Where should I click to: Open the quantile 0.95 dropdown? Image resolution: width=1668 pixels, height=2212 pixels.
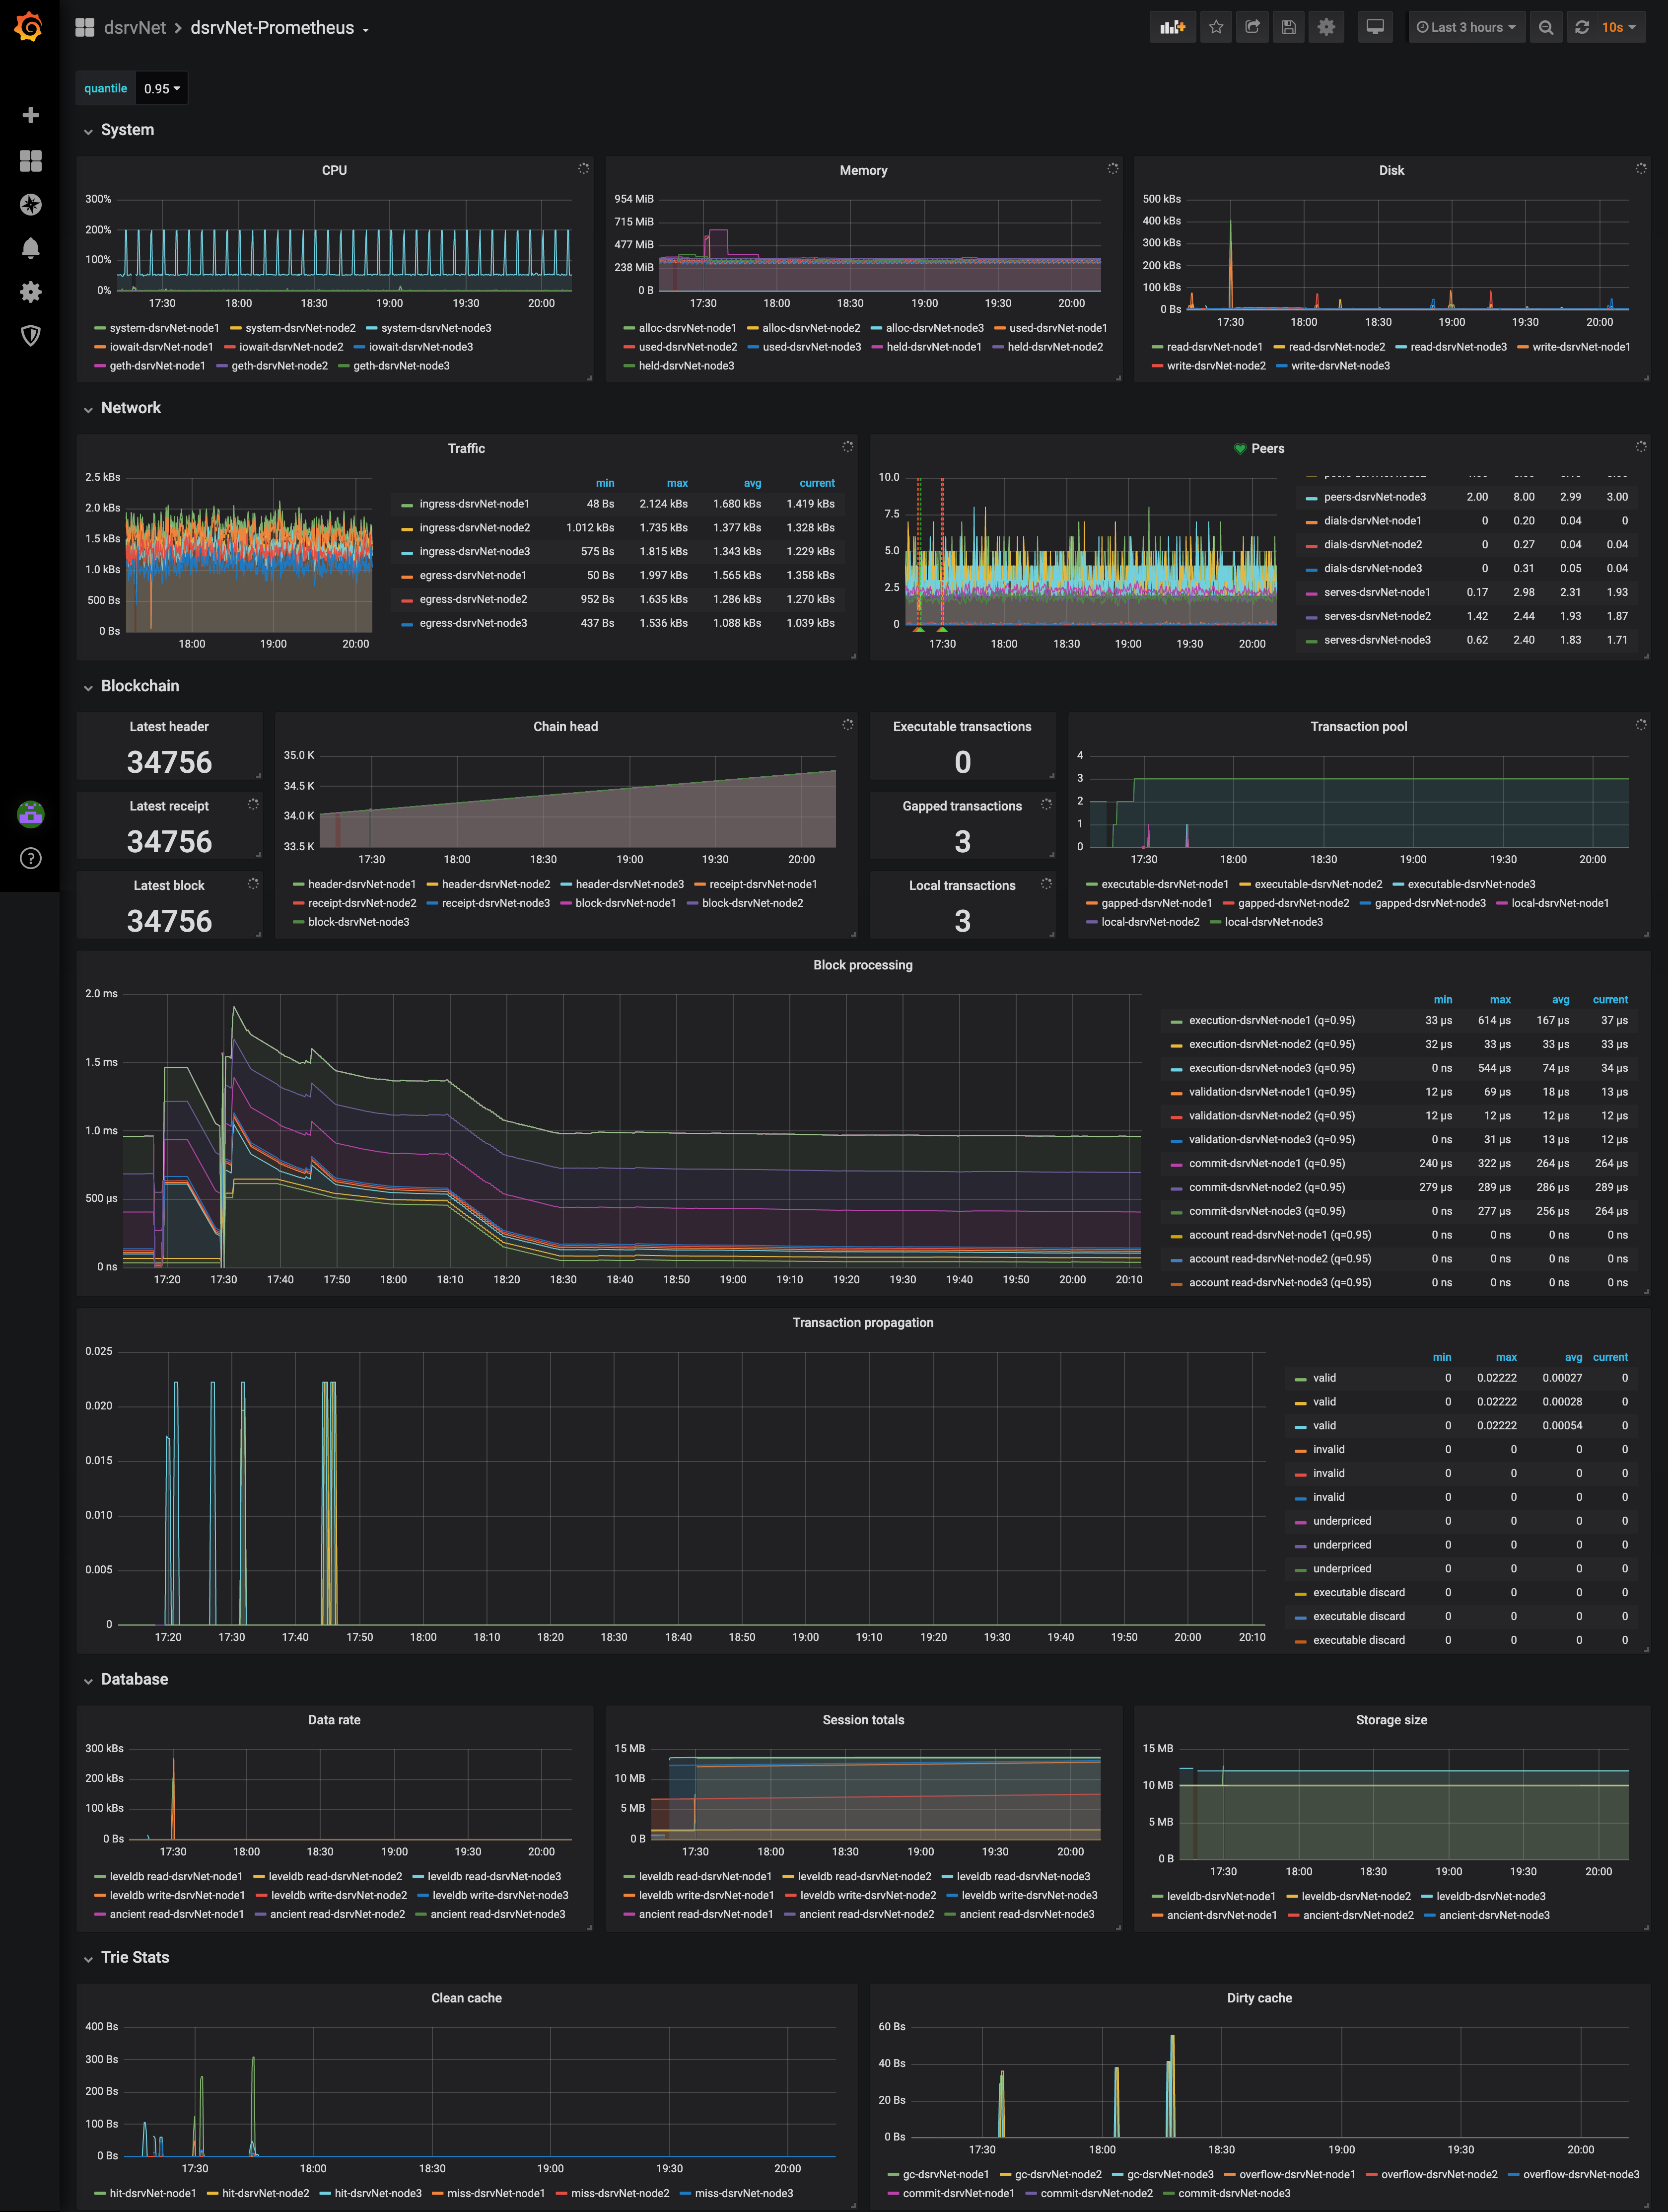tap(161, 88)
